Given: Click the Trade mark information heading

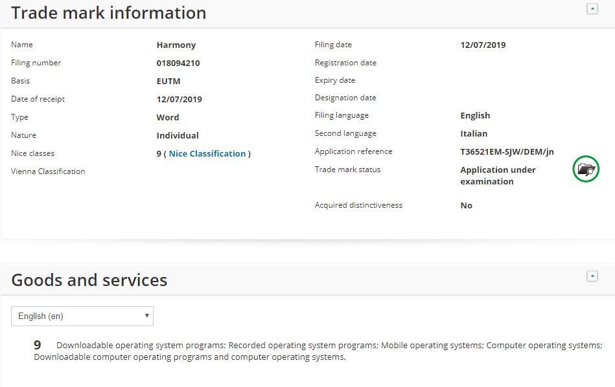Looking at the screenshot, I should tap(109, 13).
